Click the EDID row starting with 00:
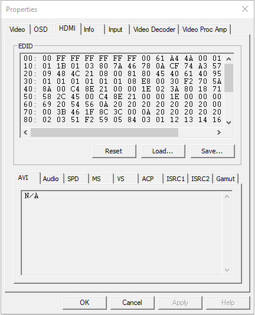 [122, 58]
